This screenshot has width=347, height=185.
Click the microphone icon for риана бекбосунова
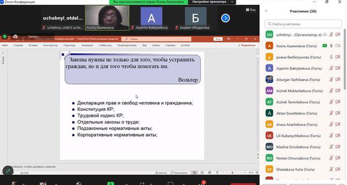click(x=331, y=57)
